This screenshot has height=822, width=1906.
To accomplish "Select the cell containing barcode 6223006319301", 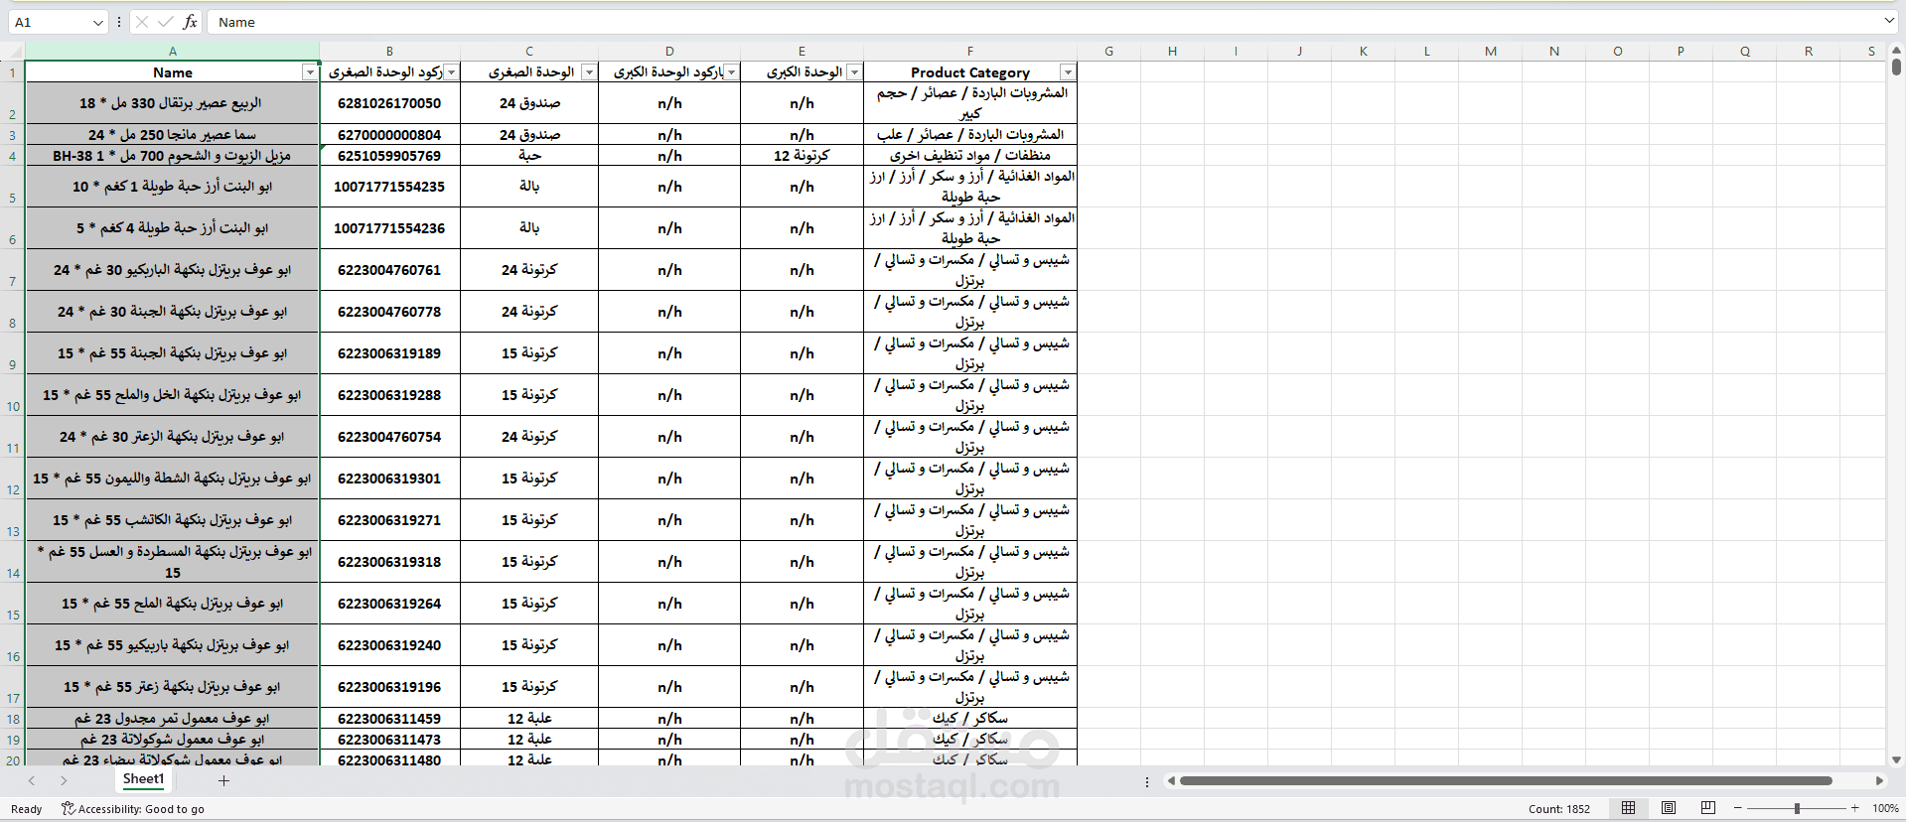I will click(389, 479).
